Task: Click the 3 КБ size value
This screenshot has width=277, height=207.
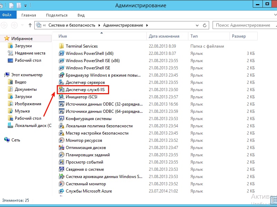Action: [251, 53]
